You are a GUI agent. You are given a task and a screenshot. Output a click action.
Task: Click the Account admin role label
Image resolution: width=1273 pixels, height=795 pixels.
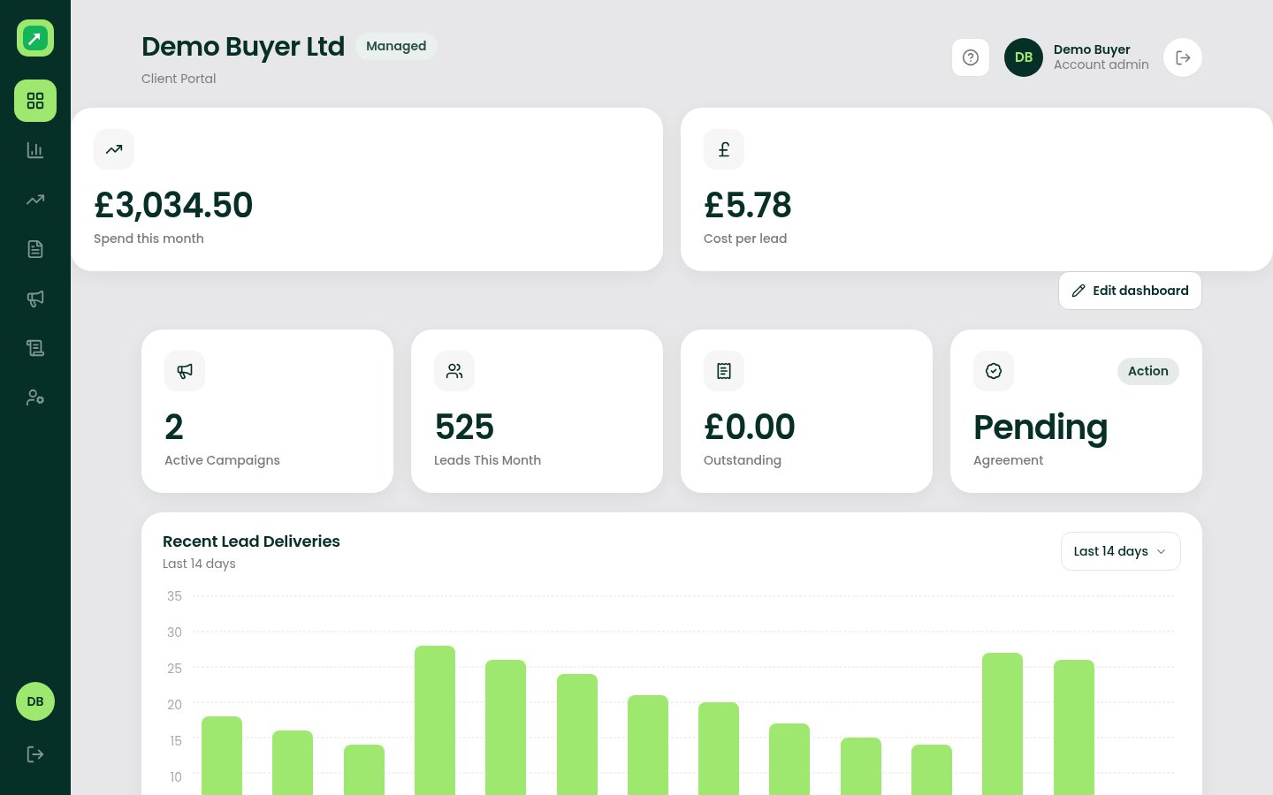point(1101,64)
